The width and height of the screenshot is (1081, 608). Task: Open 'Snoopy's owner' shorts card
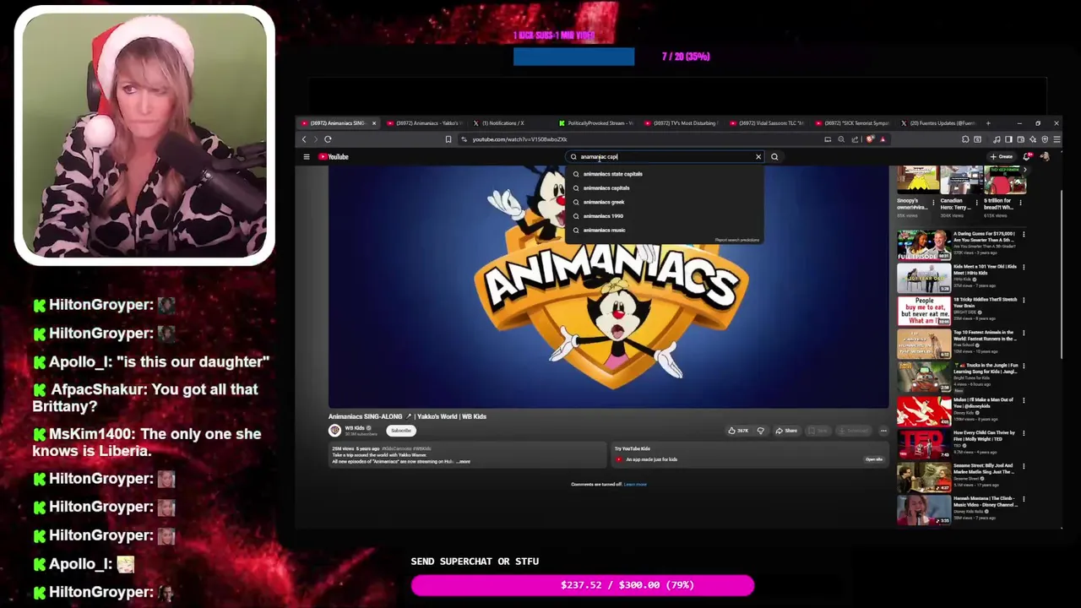tap(917, 193)
